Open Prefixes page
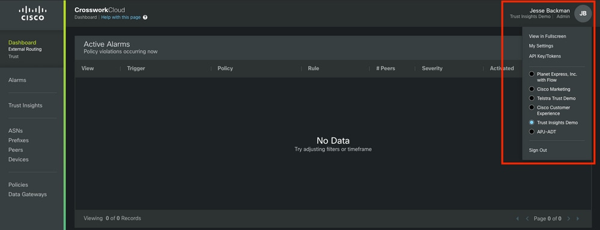This screenshot has width=600, height=230. click(19, 140)
